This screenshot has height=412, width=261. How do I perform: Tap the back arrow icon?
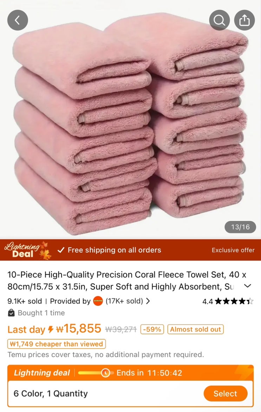tap(18, 20)
